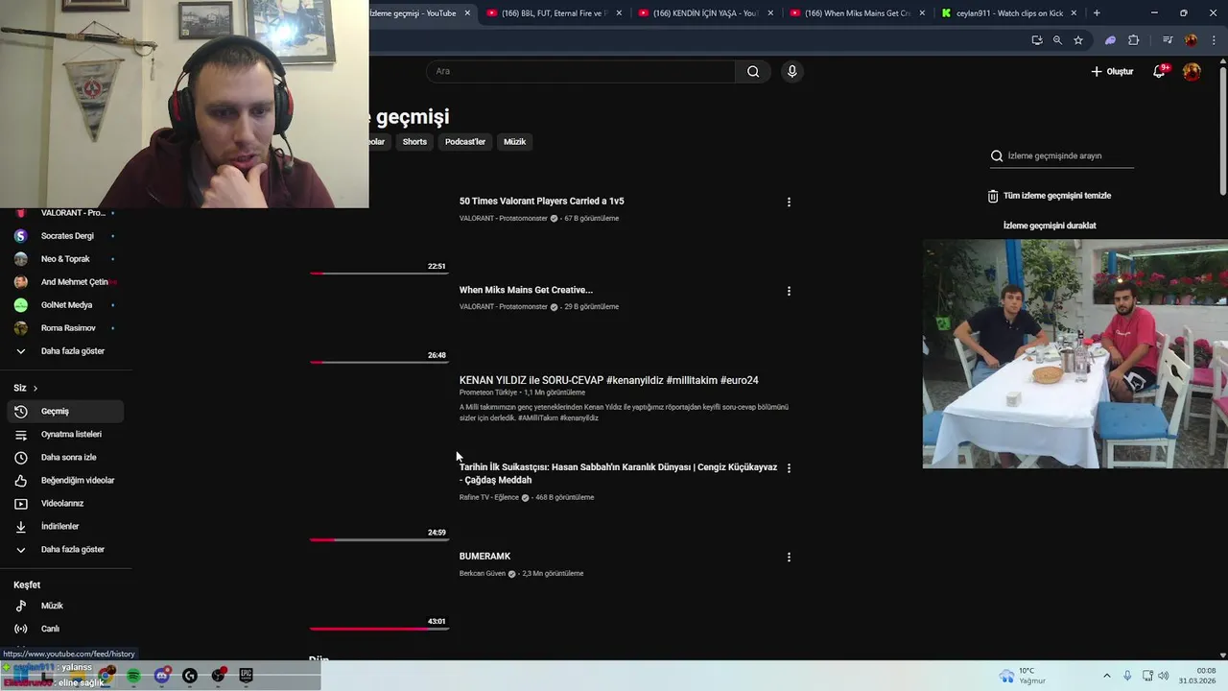Open the BUMERAMK video title

[484, 557]
